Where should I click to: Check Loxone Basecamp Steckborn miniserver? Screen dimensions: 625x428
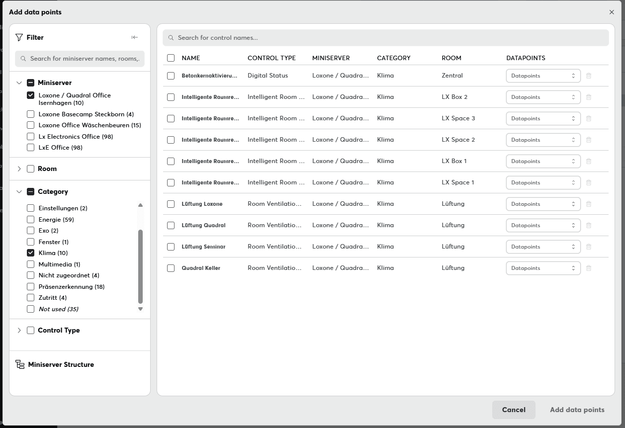click(31, 114)
